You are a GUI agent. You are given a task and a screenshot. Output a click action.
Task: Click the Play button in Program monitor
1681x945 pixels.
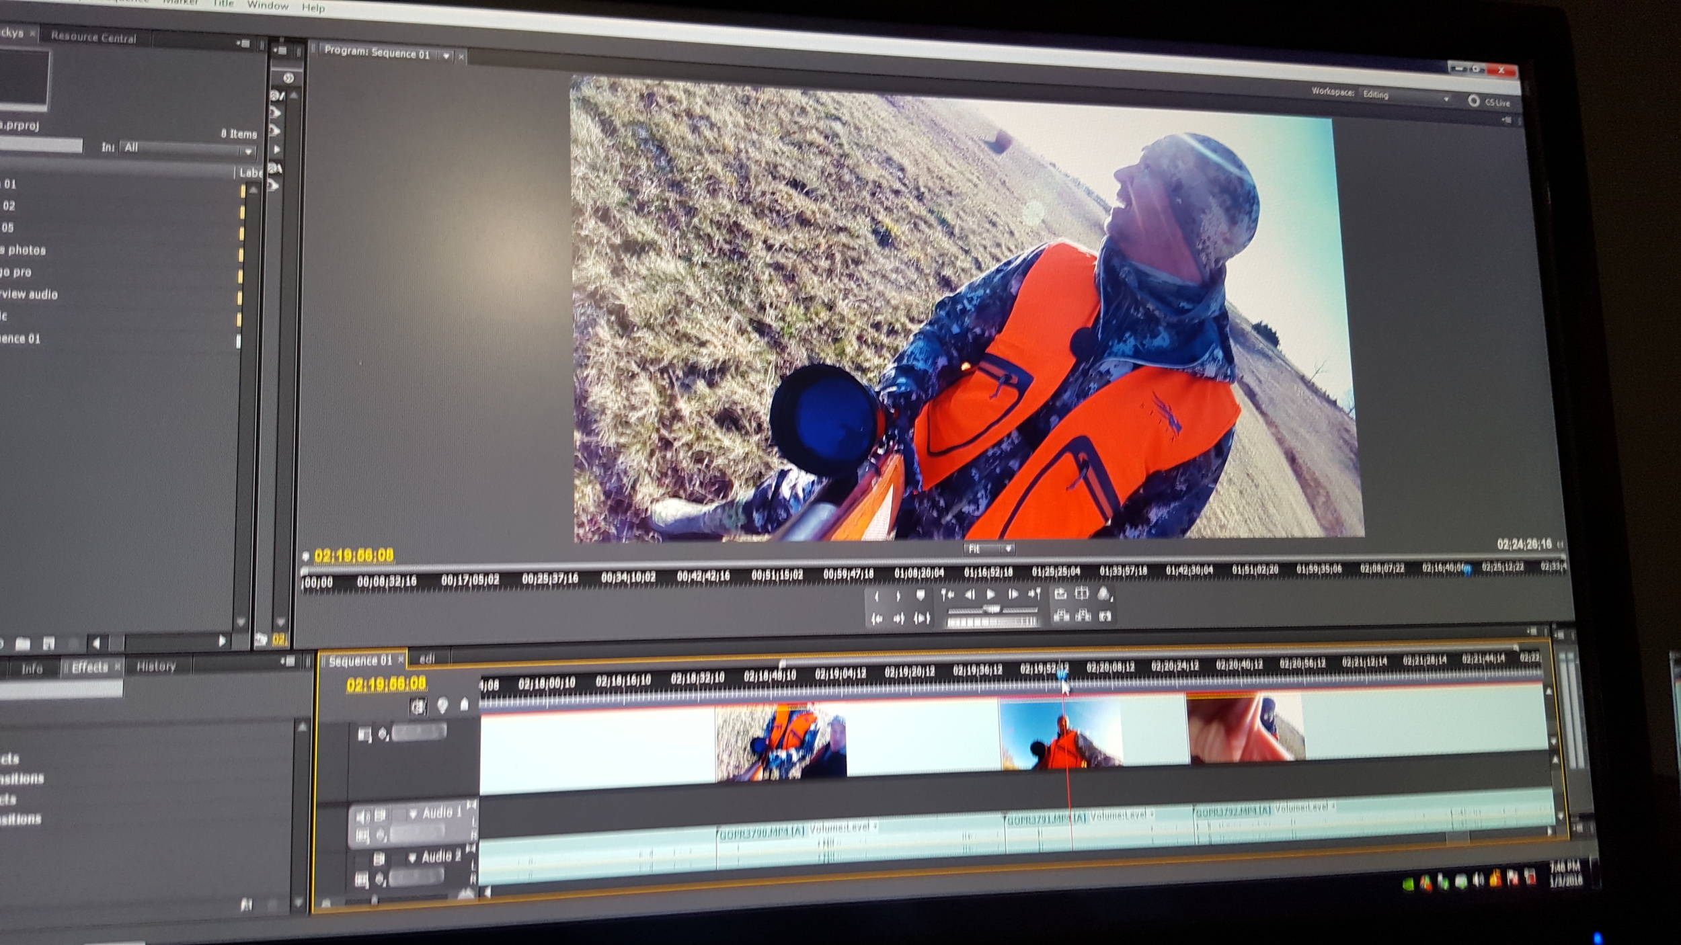point(990,594)
